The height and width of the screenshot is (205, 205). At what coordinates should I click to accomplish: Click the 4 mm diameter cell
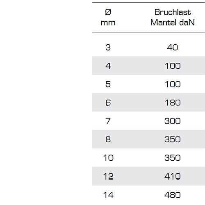coord(108,66)
